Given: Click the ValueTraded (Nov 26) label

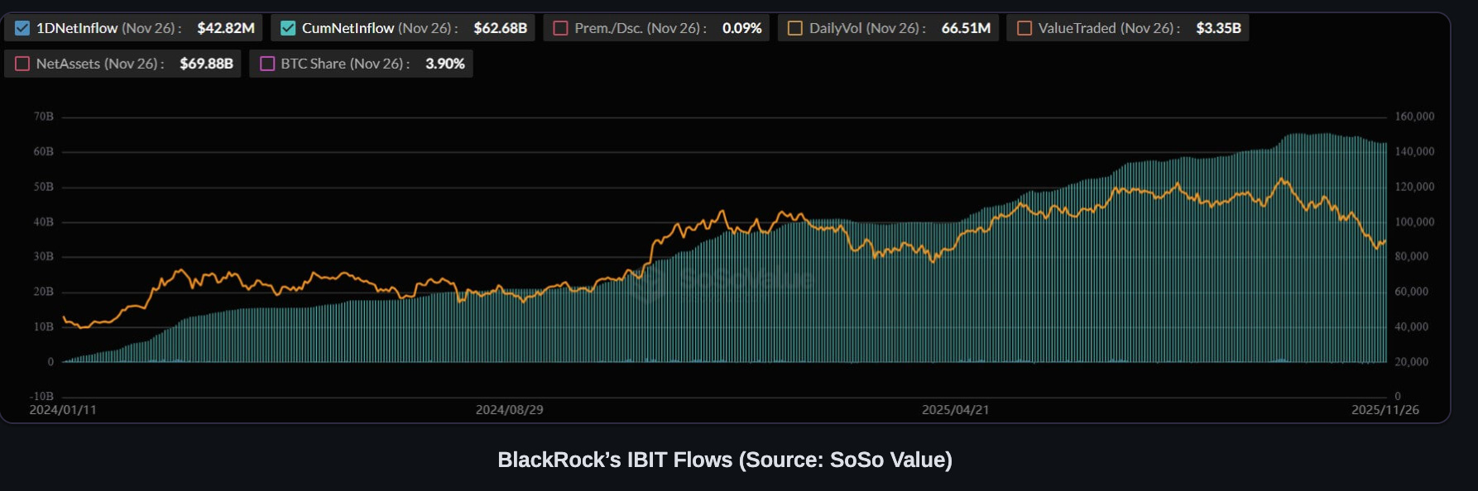Looking at the screenshot, I should pos(1109,28).
